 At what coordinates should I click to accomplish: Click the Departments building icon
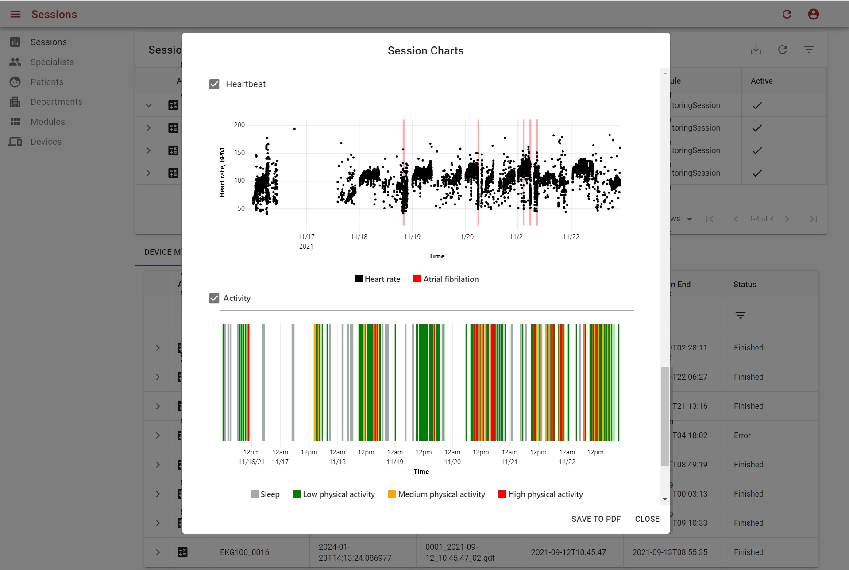click(15, 102)
